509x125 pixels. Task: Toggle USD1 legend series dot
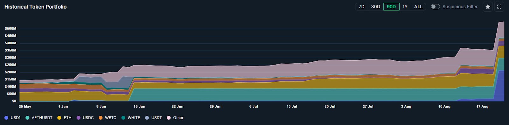coord(6,118)
